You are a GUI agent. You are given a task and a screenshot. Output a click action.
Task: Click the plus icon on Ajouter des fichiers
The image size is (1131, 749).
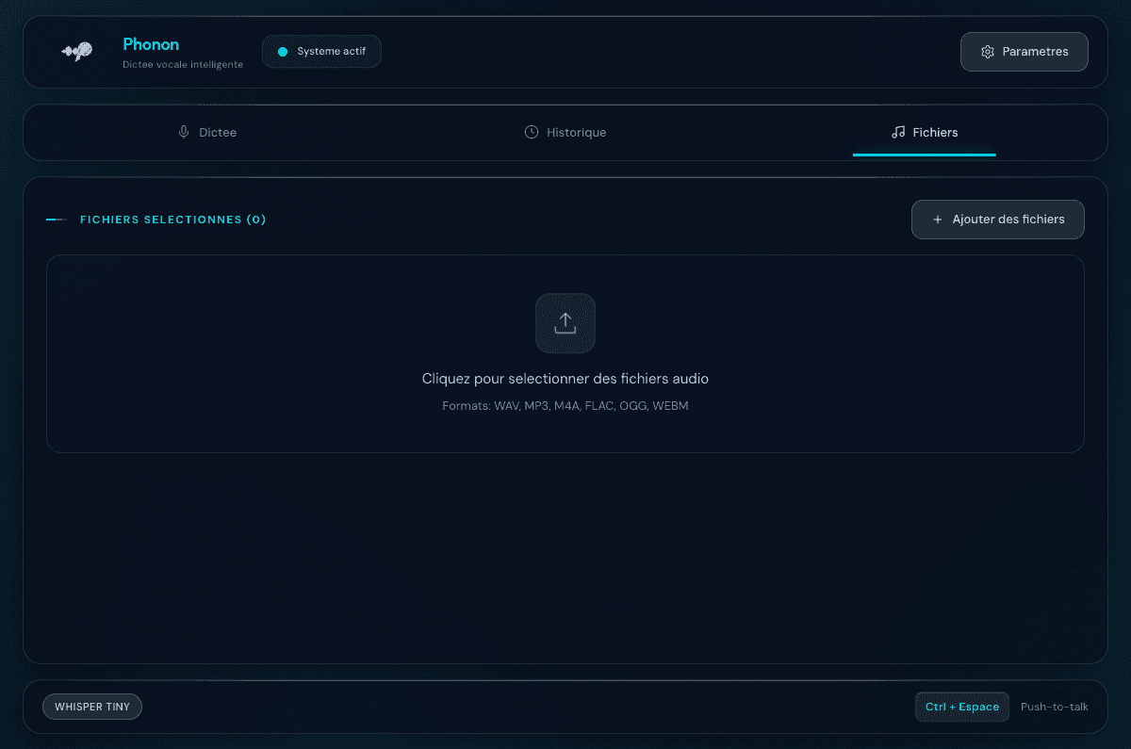(937, 220)
